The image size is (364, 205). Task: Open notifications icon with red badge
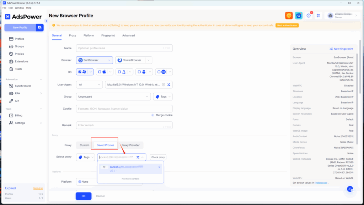point(309,16)
